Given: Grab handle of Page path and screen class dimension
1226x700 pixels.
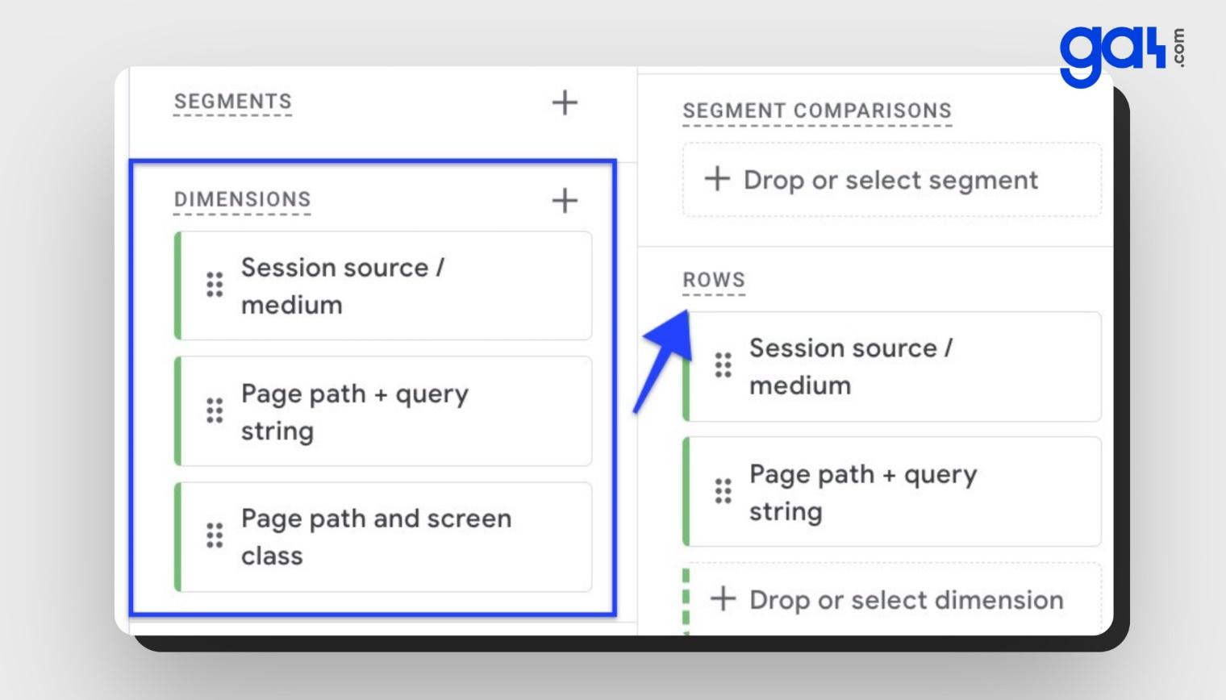Looking at the screenshot, I should pyautogui.click(x=215, y=535).
